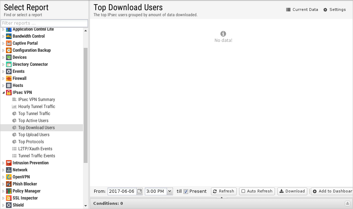This screenshot has width=353, height=209.
Task: Enable the Auto Refresh checkbox button
Action: click(x=257, y=191)
